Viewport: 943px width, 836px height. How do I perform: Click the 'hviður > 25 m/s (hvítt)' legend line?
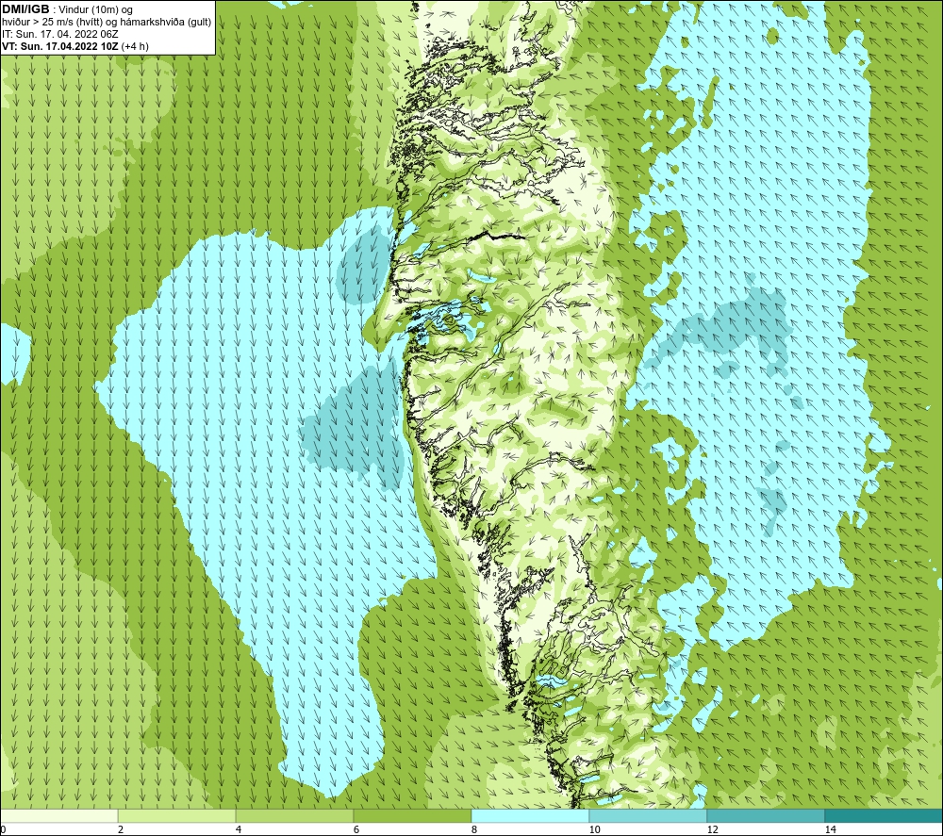point(107,22)
